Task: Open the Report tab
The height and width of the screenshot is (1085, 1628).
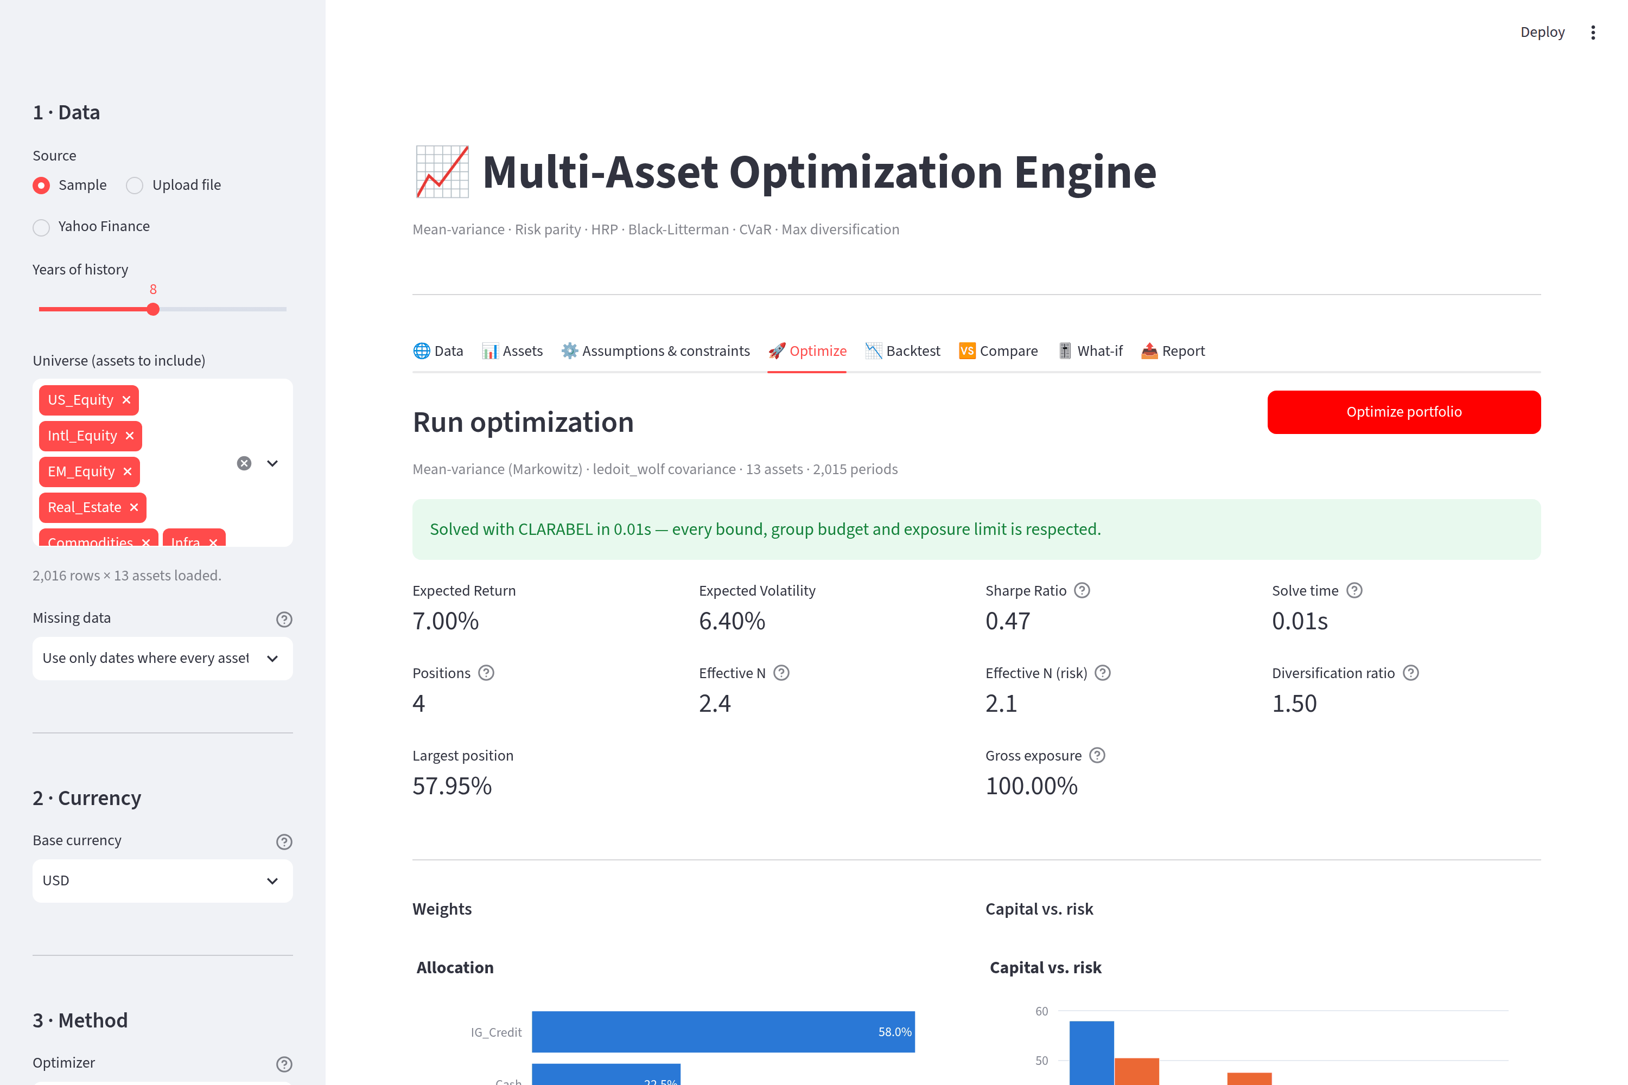Action: click(1173, 351)
